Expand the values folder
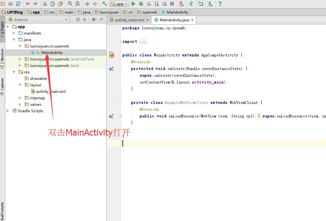The height and width of the screenshot is (221, 326). coord(20,104)
